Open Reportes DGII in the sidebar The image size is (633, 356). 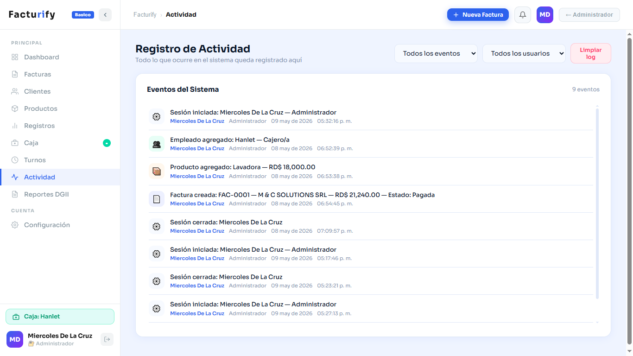[60, 194]
